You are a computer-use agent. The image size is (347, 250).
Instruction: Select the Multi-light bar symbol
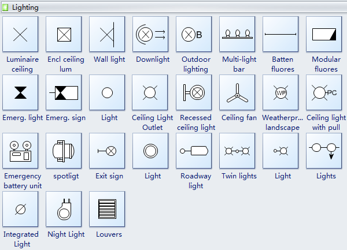(237, 34)
